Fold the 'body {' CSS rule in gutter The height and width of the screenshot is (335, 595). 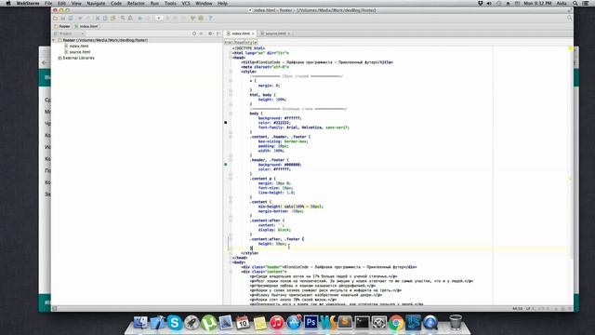tap(231, 114)
